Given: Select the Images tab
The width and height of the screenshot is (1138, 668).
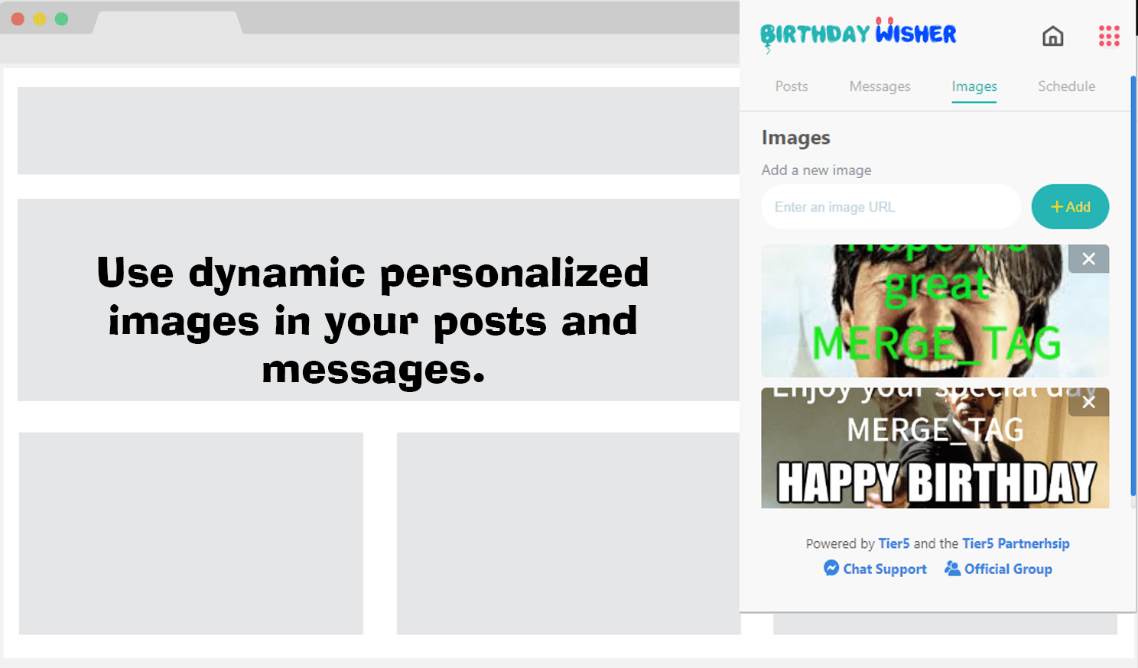Looking at the screenshot, I should 974,86.
